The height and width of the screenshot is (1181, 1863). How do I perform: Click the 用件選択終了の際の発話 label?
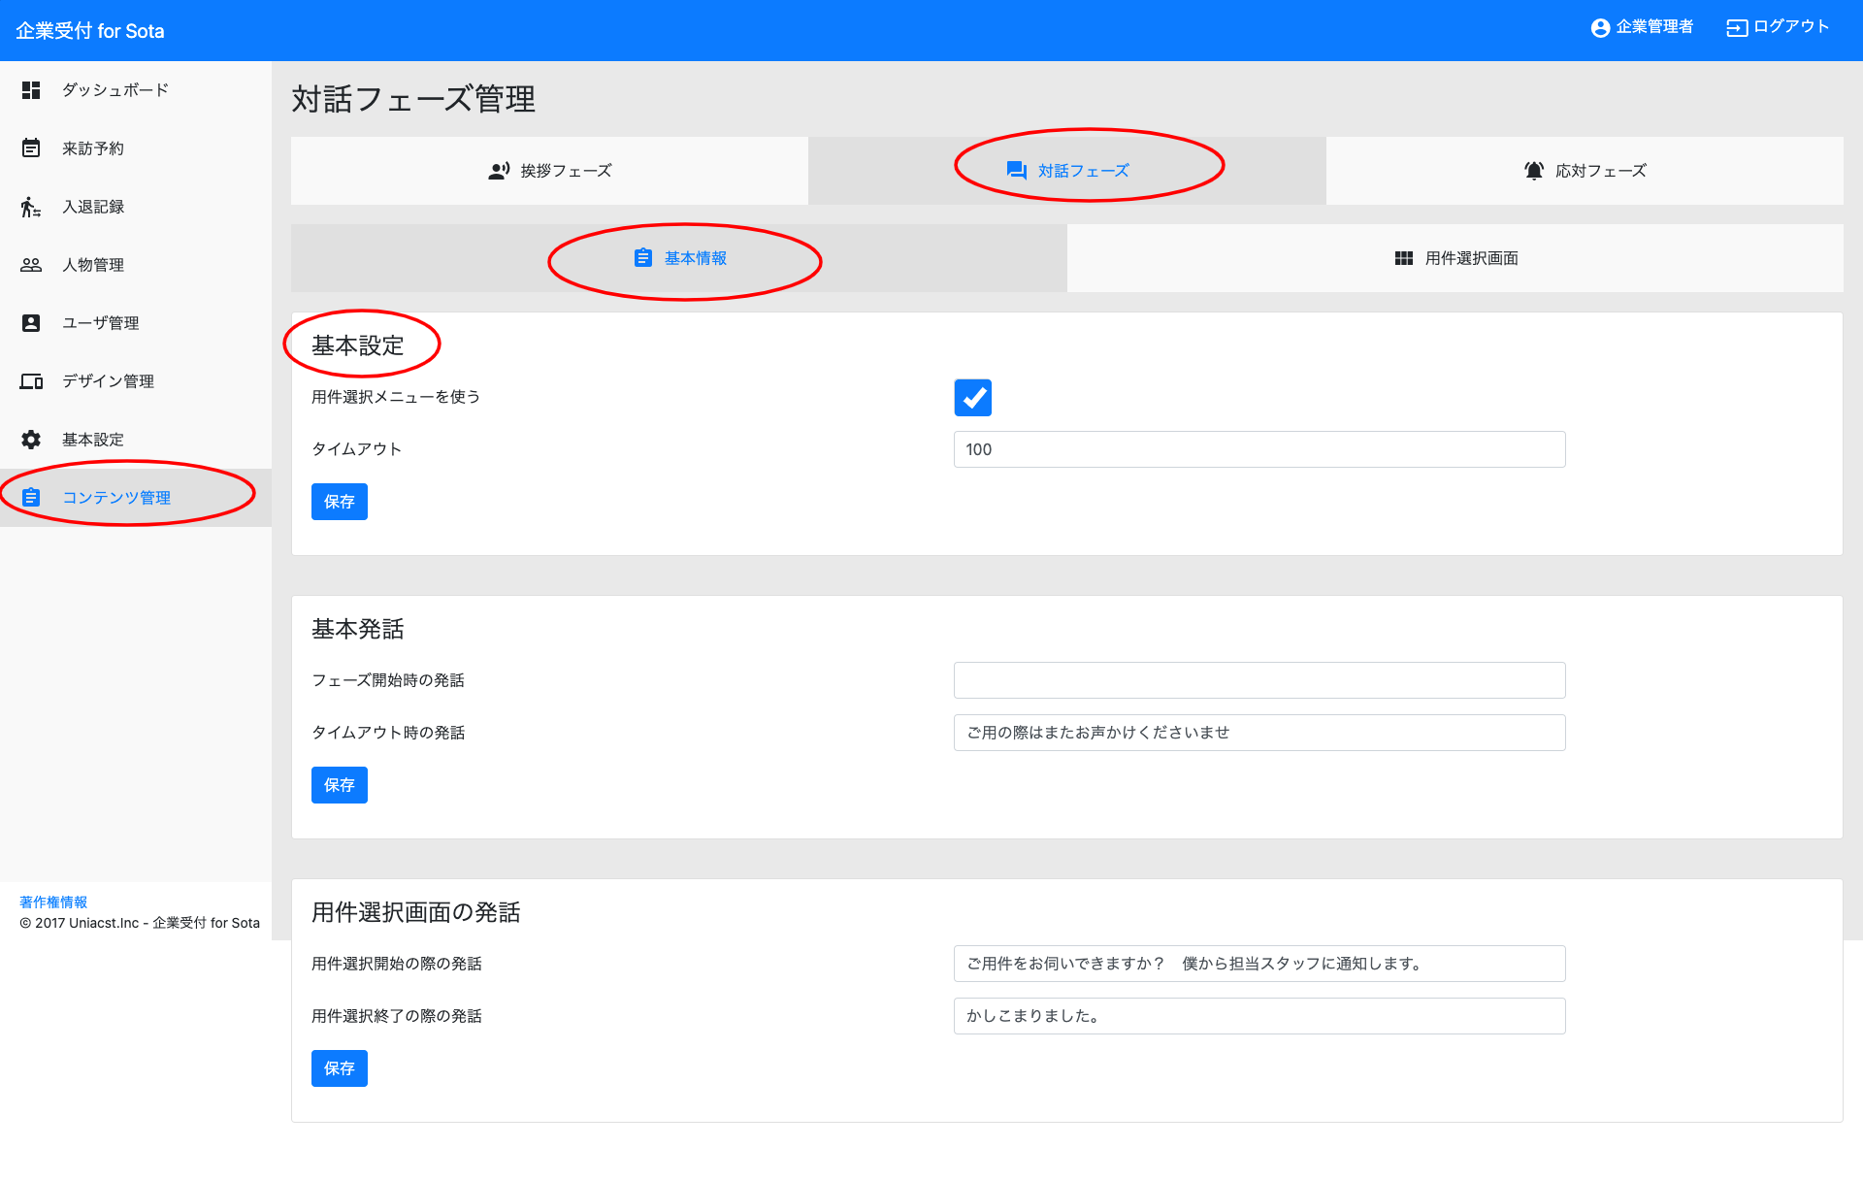pyautogui.click(x=397, y=1016)
